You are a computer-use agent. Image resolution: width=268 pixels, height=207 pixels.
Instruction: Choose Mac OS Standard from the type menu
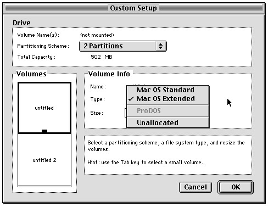pos(168,90)
